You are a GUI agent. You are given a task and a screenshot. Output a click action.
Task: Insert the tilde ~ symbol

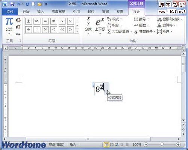coord(62,21)
